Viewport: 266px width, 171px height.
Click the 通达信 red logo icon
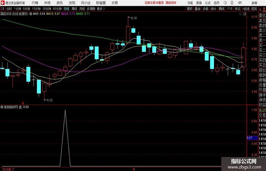[3, 3]
